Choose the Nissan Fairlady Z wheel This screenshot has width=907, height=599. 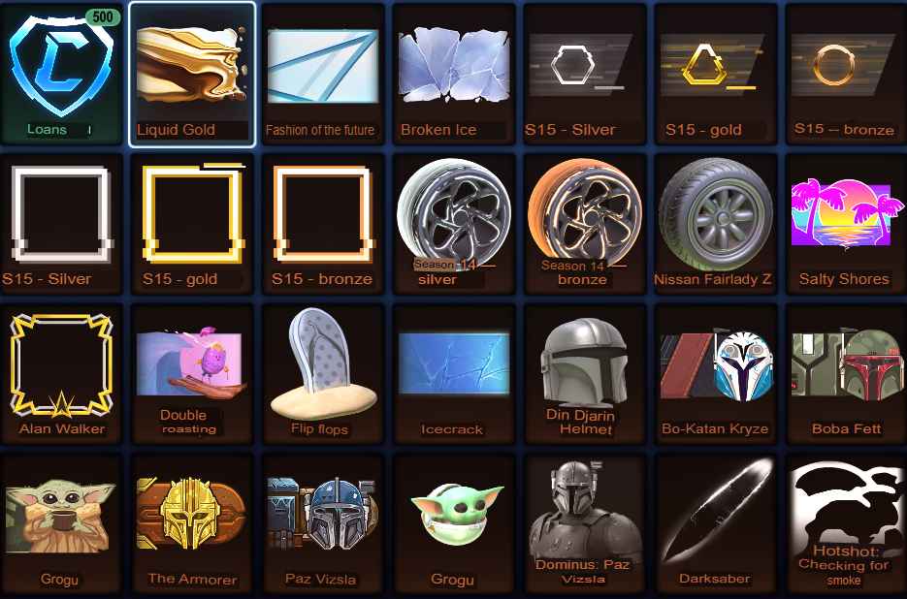715,224
